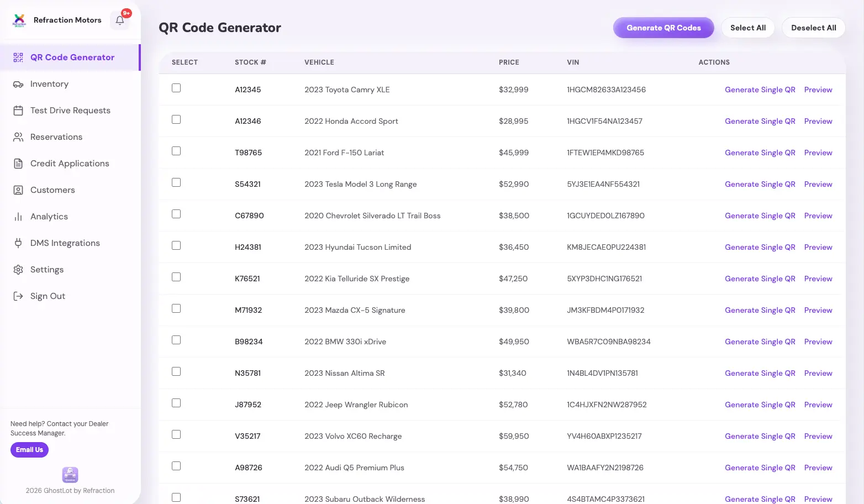864x504 pixels.
Task: Click the Select All button
Action: pyautogui.click(x=747, y=28)
